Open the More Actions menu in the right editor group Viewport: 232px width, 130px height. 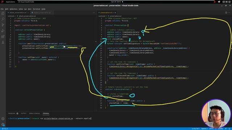229,13
